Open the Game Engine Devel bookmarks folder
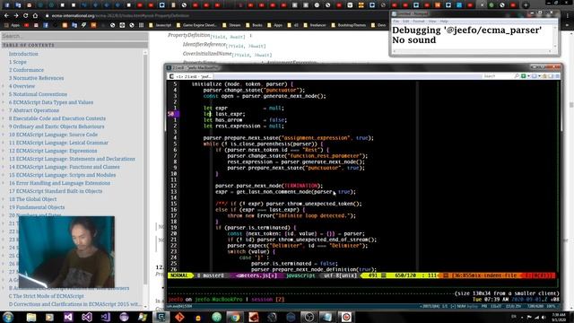The width and height of the screenshot is (574, 323). tap(196, 25)
